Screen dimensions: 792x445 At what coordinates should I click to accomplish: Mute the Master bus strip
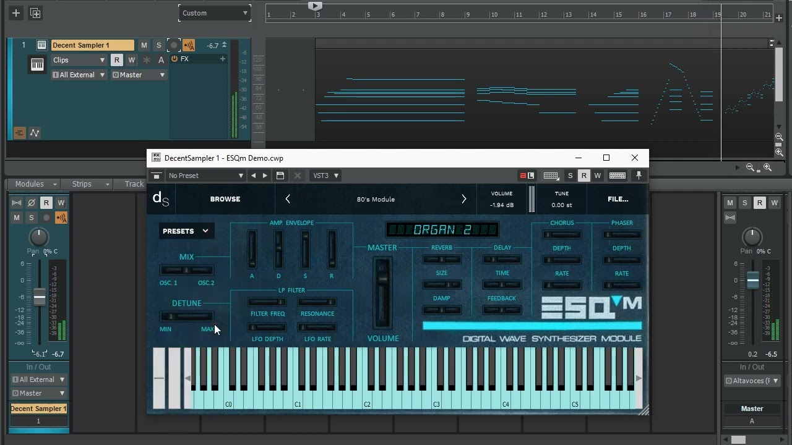[730, 203]
